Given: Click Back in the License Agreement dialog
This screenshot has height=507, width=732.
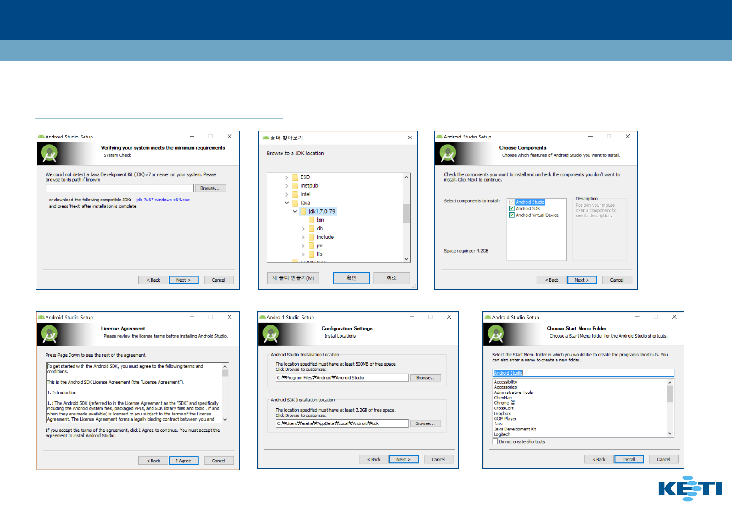Looking at the screenshot, I should (153, 461).
